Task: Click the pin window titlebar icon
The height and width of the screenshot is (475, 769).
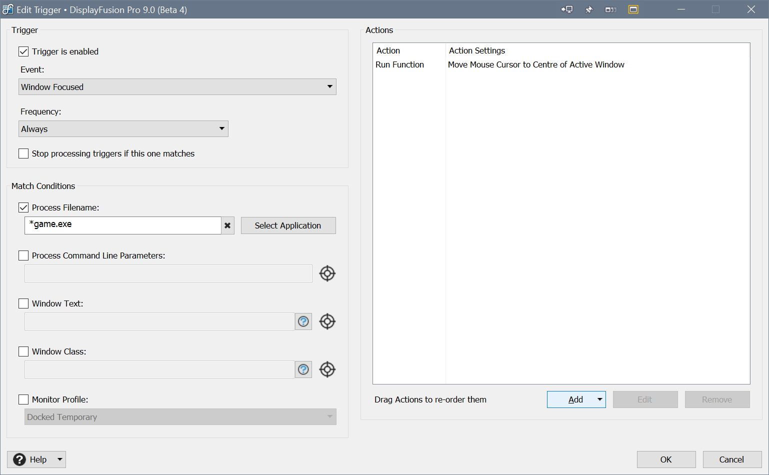Action: (589, 9)
